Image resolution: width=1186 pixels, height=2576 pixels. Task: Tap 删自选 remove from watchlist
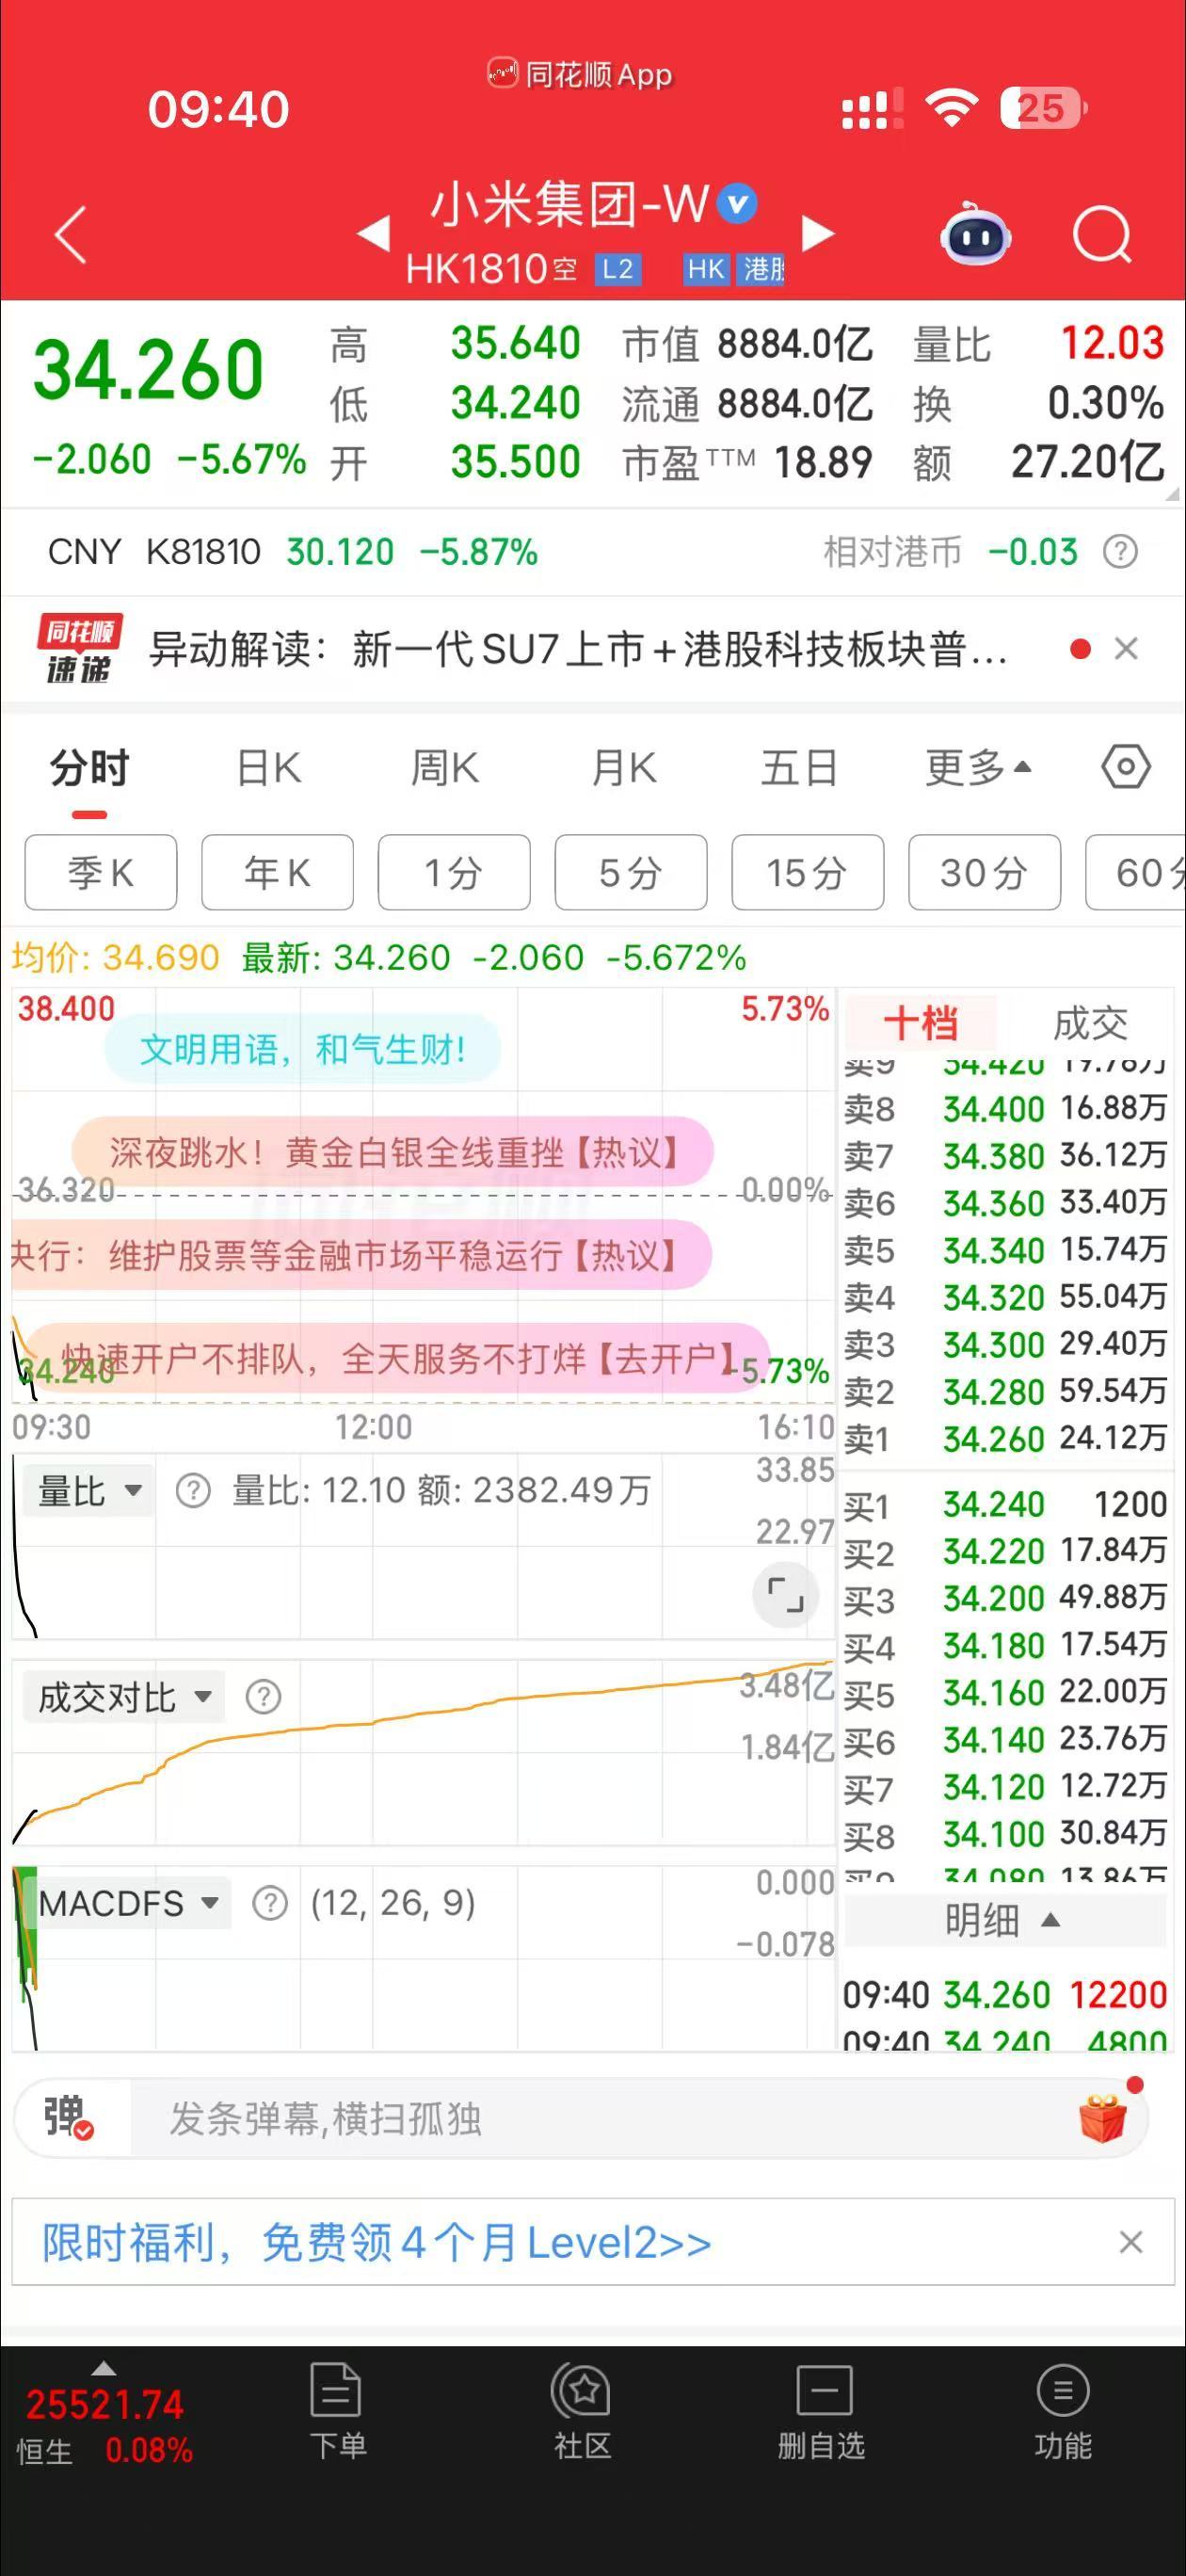(821, 2412)
